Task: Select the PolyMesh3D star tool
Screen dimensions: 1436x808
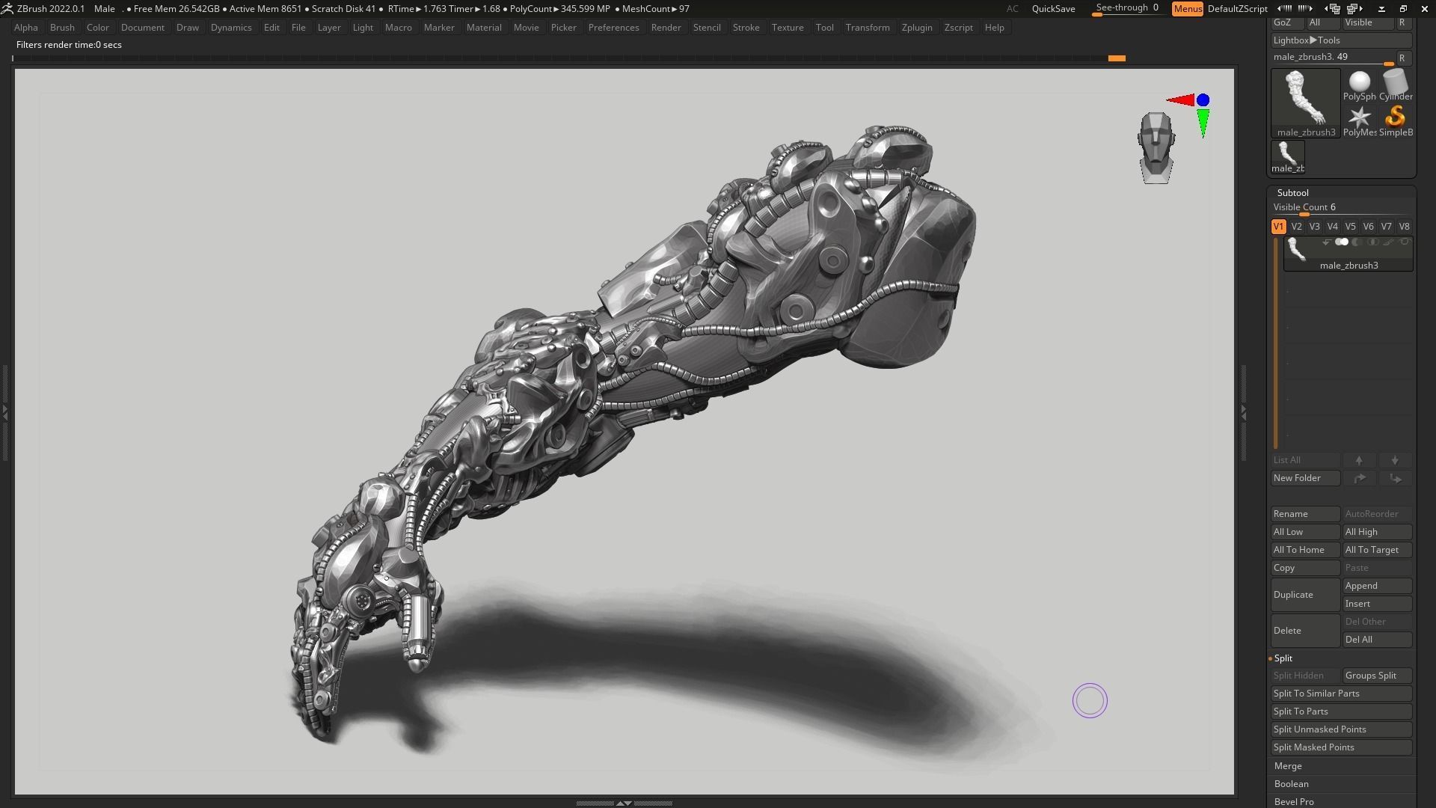Action: [1360, 116]
